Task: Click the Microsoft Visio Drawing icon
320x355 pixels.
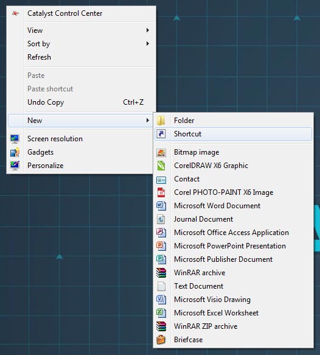Action: (161, 300)
